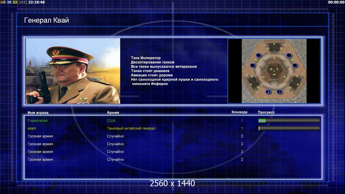The width and height of the screenshot is (345, 194).
Task: Click the 'США' army label for Freeshishan
Action: [111, 121]
